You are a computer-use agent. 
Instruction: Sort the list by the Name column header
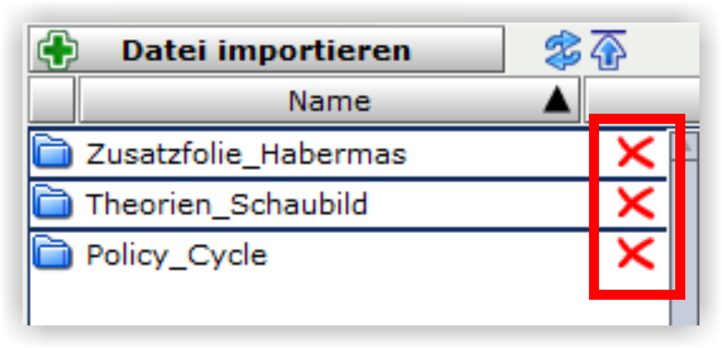point(329,100)
